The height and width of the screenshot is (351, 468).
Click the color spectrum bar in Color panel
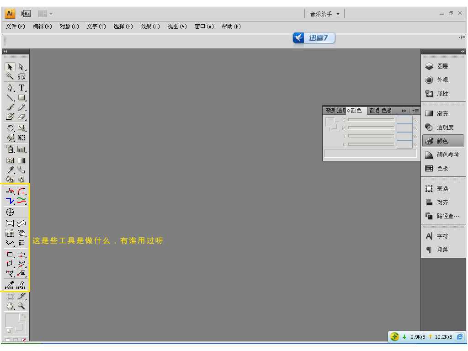point(370,154)
